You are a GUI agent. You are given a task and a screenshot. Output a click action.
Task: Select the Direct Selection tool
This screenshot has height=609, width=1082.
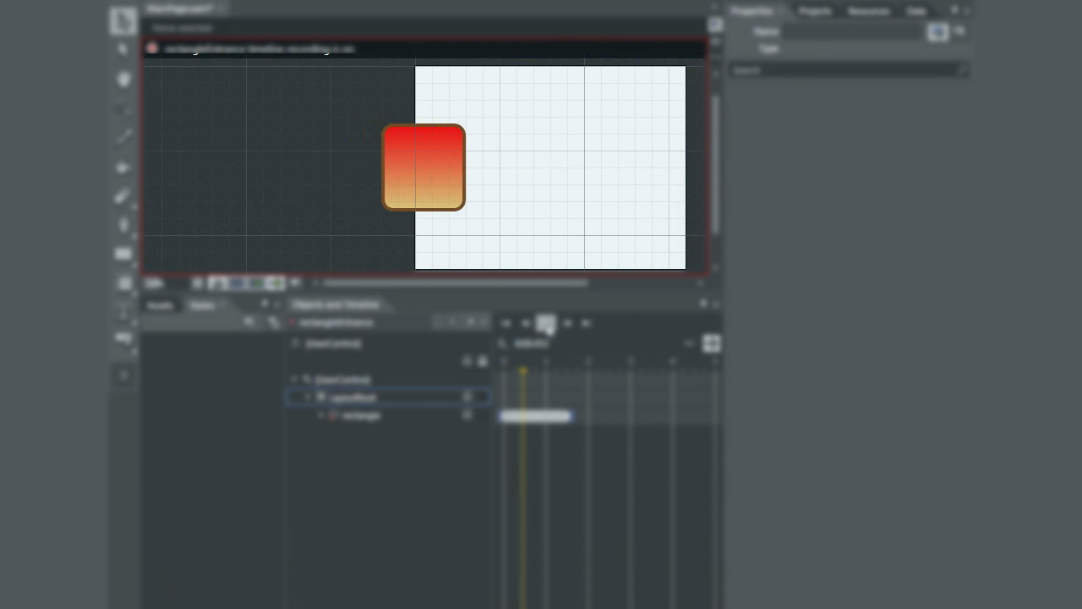(x=123, y=50)
